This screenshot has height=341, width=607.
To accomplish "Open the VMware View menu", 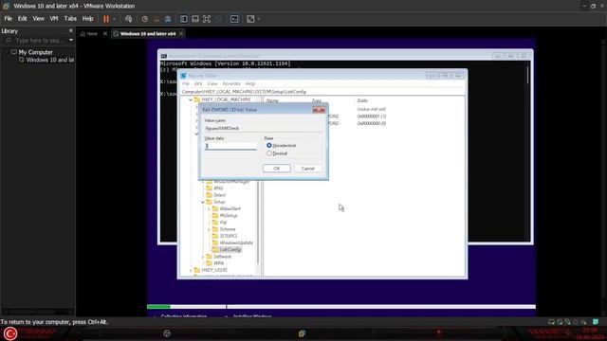I will [38, 18].
